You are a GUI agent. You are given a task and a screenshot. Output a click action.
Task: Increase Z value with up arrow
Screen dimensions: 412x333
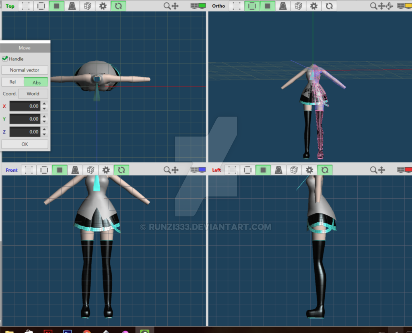coord(44,129)
